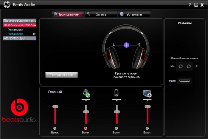The height and width of the screenshot is (139, 208).
Task: Click the headphones icon above third slider
Action: (116, 93)
